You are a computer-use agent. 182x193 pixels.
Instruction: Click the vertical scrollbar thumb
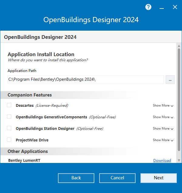pyautogui.click(x=179, y=100)
